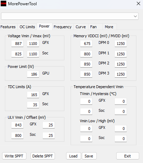Edit DPM 1 MVDD field
The height and width of the screenshot is (163, 143).
[x=121, y=54]
